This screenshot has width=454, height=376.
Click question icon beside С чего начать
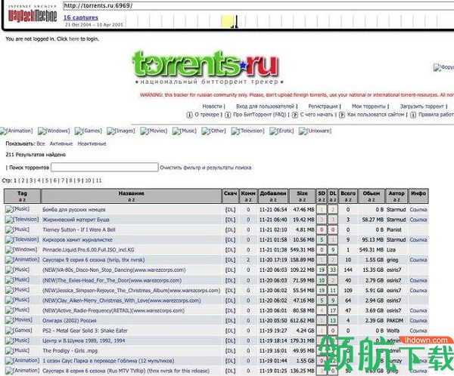(295, 115)
